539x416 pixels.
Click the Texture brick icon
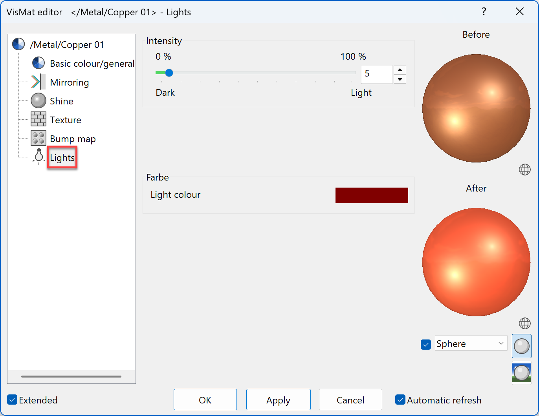click(38, 119)
